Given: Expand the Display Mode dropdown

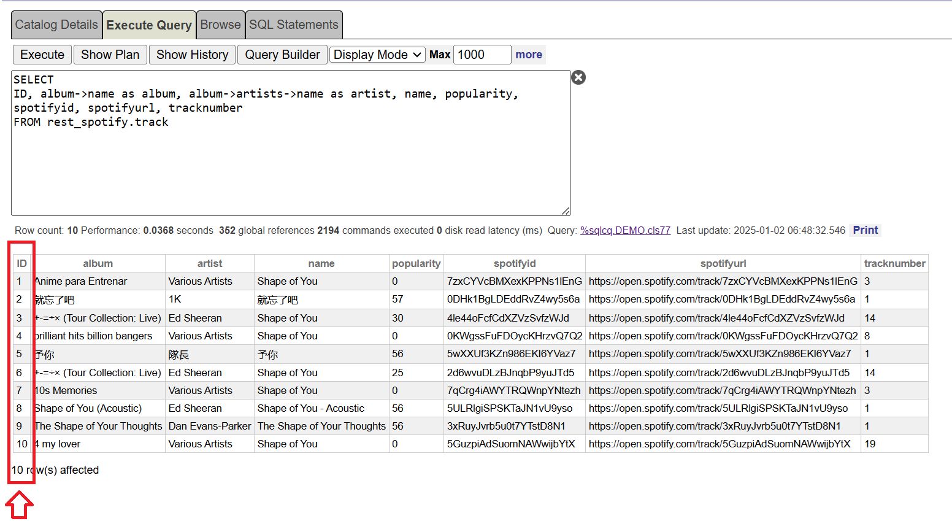Looking at the screenshot, I should (377, 55).
